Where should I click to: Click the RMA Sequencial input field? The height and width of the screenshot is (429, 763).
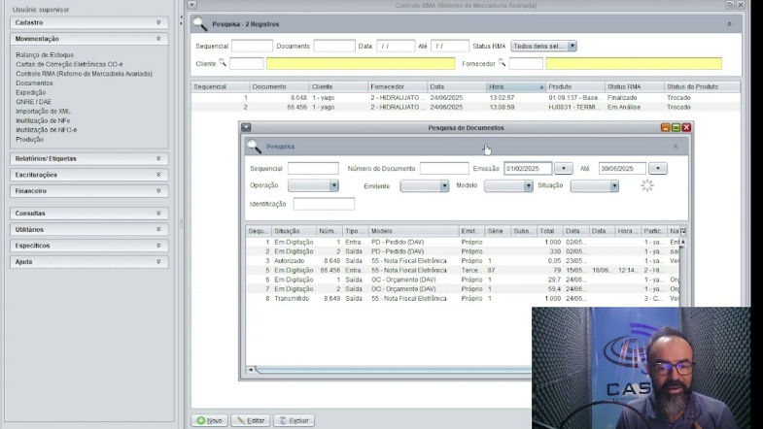pyautogui.click(x=252, y=46)
